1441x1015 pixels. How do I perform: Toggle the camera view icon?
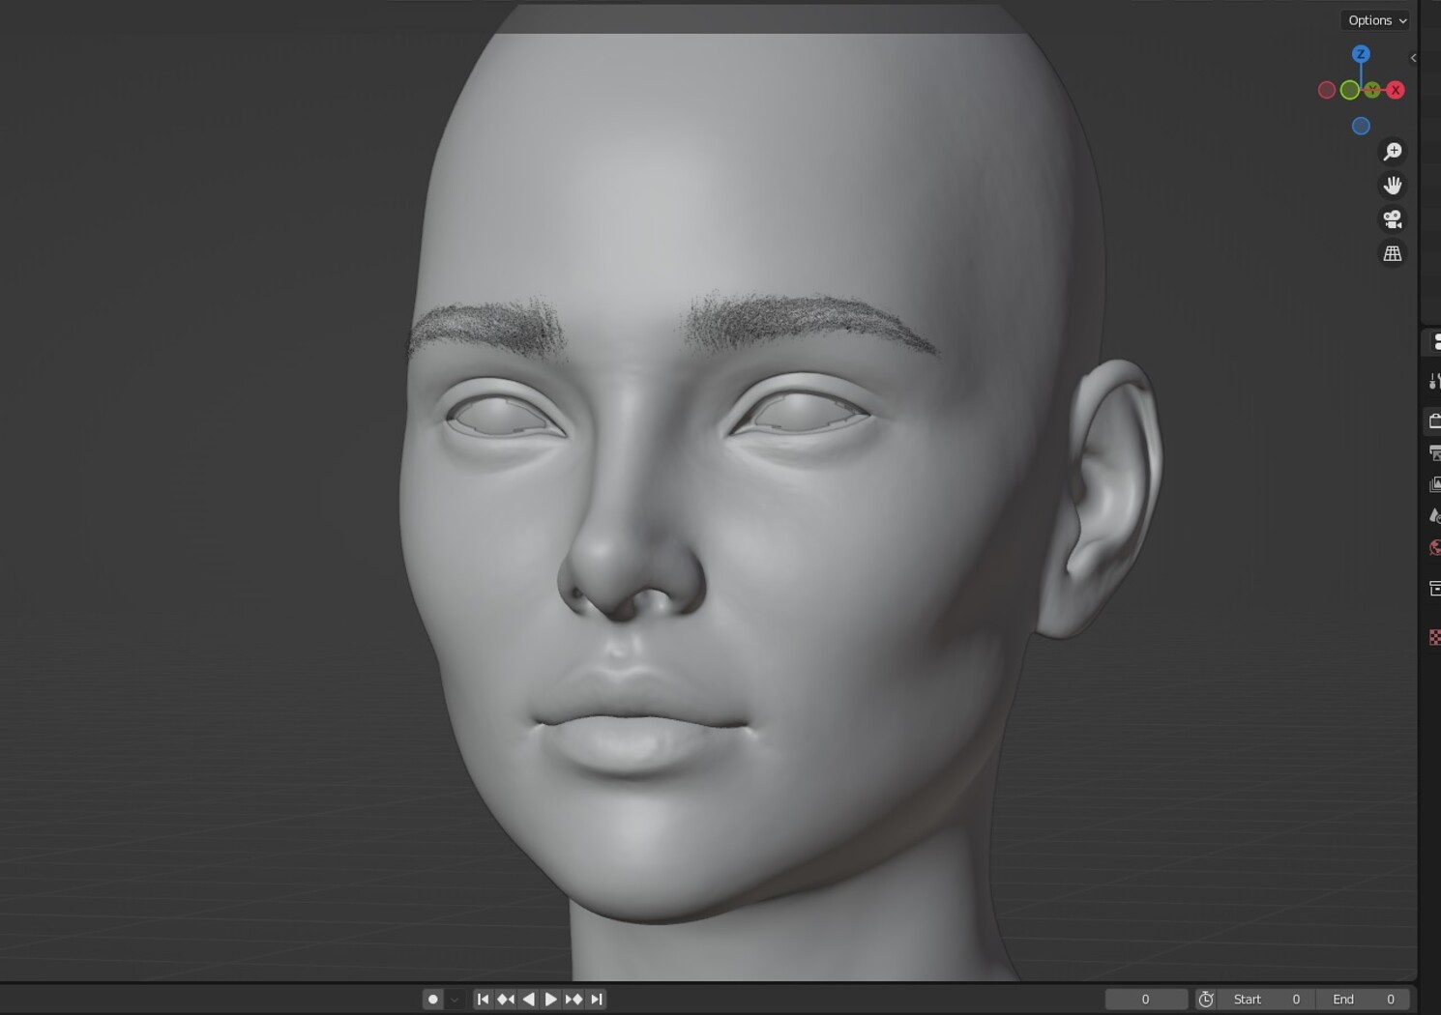(x=1393, y=219)
